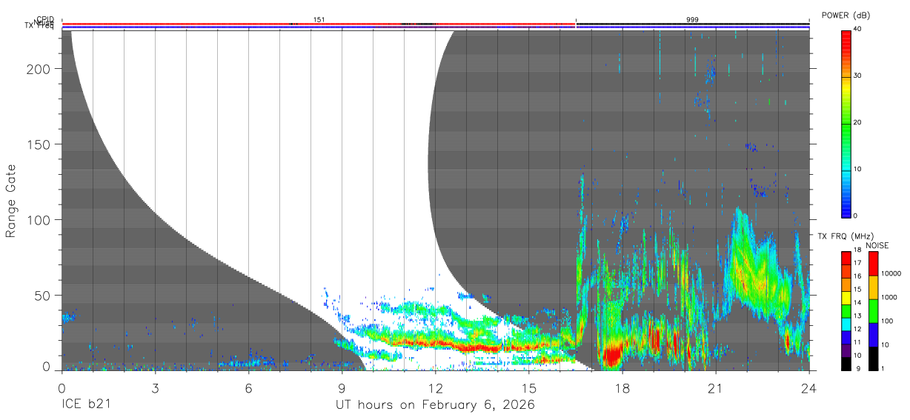This screenshot has height=420, width=910.
Task: Click UT hours tick label 6
Action: click(x=248, y=387)
